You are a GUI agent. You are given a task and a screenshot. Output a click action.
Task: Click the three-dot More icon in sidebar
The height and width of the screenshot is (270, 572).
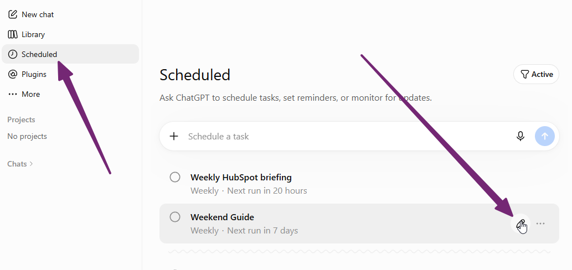[x=12, y=94]
